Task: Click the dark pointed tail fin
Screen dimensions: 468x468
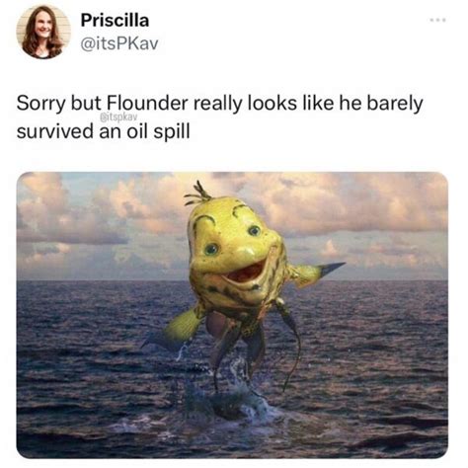Action: (330, 269)
